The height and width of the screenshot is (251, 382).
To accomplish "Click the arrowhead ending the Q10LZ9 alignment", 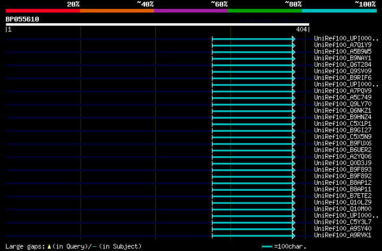I will [x=294, y=203].
